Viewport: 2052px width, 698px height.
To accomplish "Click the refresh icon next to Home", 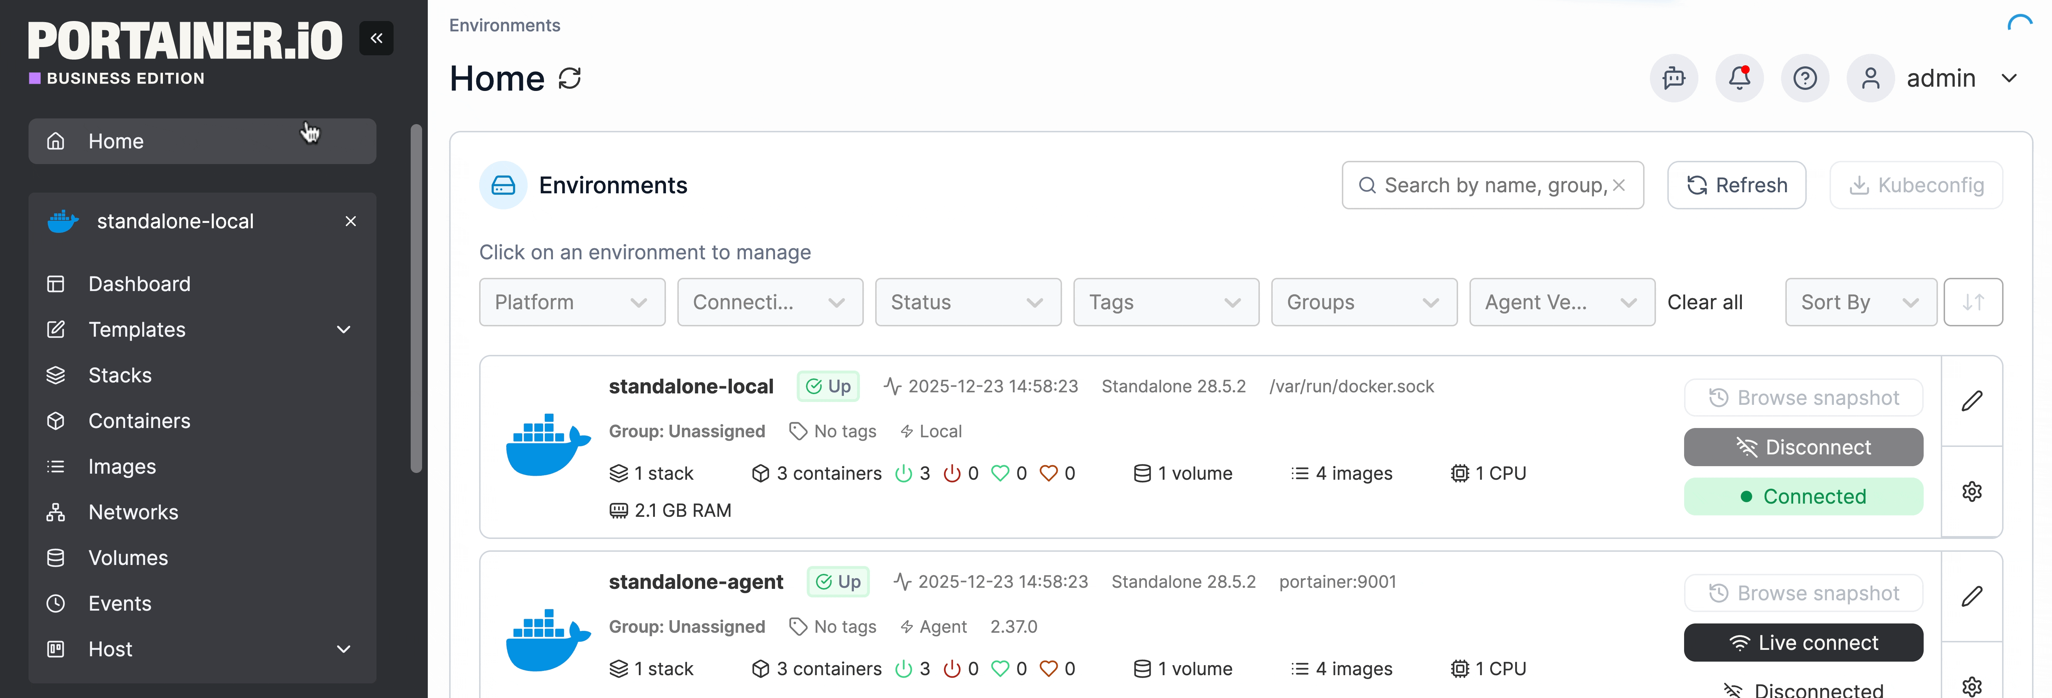I will 570,78.
